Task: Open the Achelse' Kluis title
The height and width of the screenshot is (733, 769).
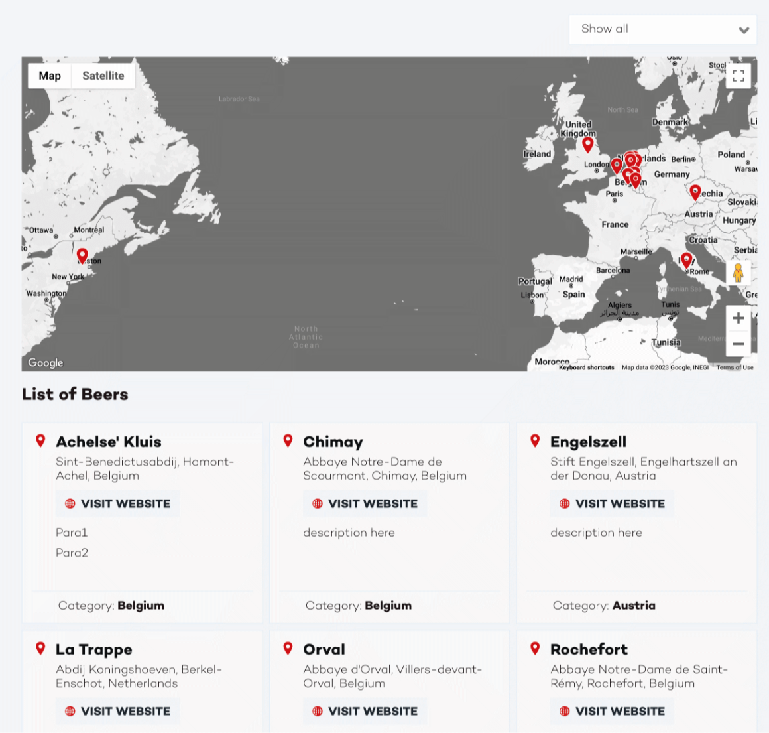Action: 108,442
